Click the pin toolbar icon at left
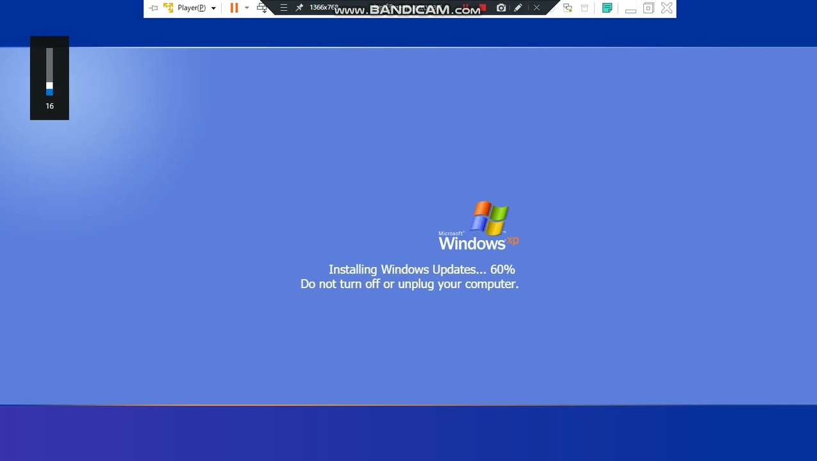 tap(153, 8)
